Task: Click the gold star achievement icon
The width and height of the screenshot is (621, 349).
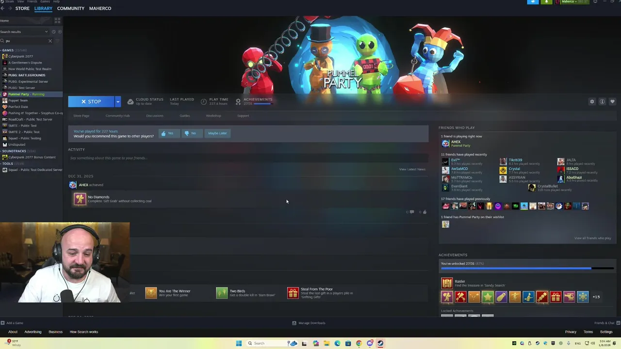Action: point(488,297)
